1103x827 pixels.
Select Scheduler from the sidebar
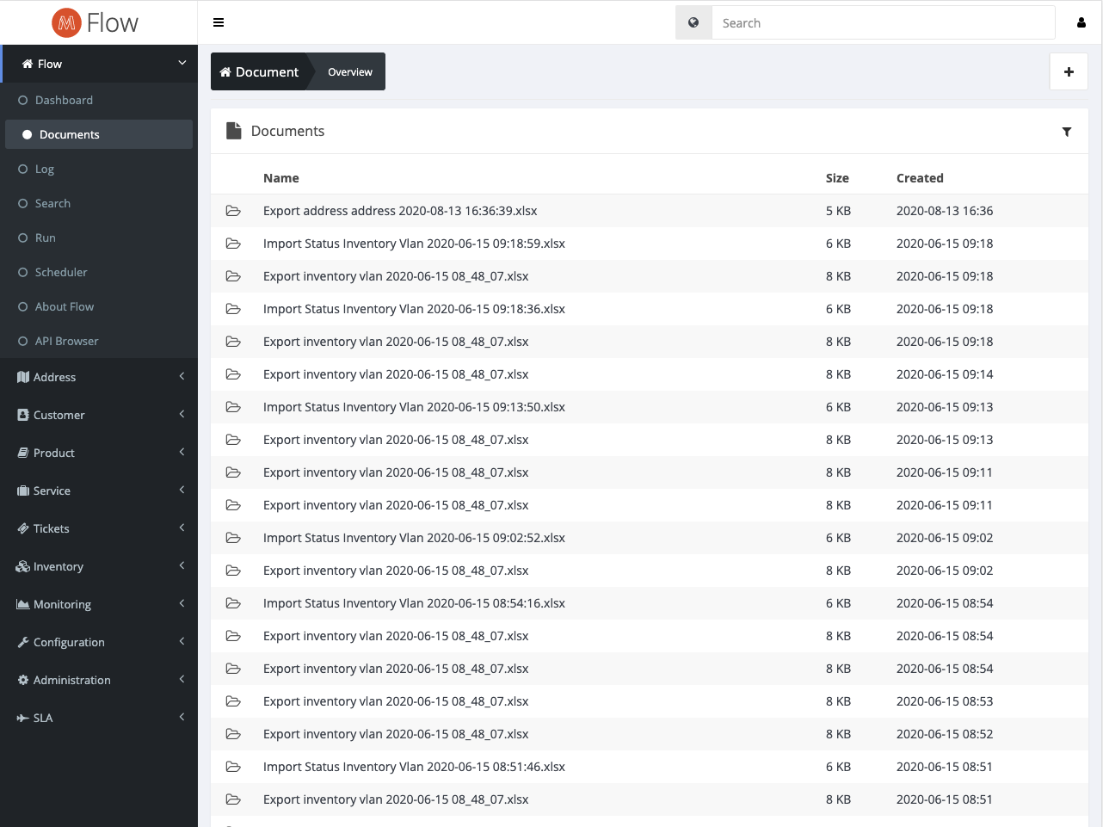(61, 272)
